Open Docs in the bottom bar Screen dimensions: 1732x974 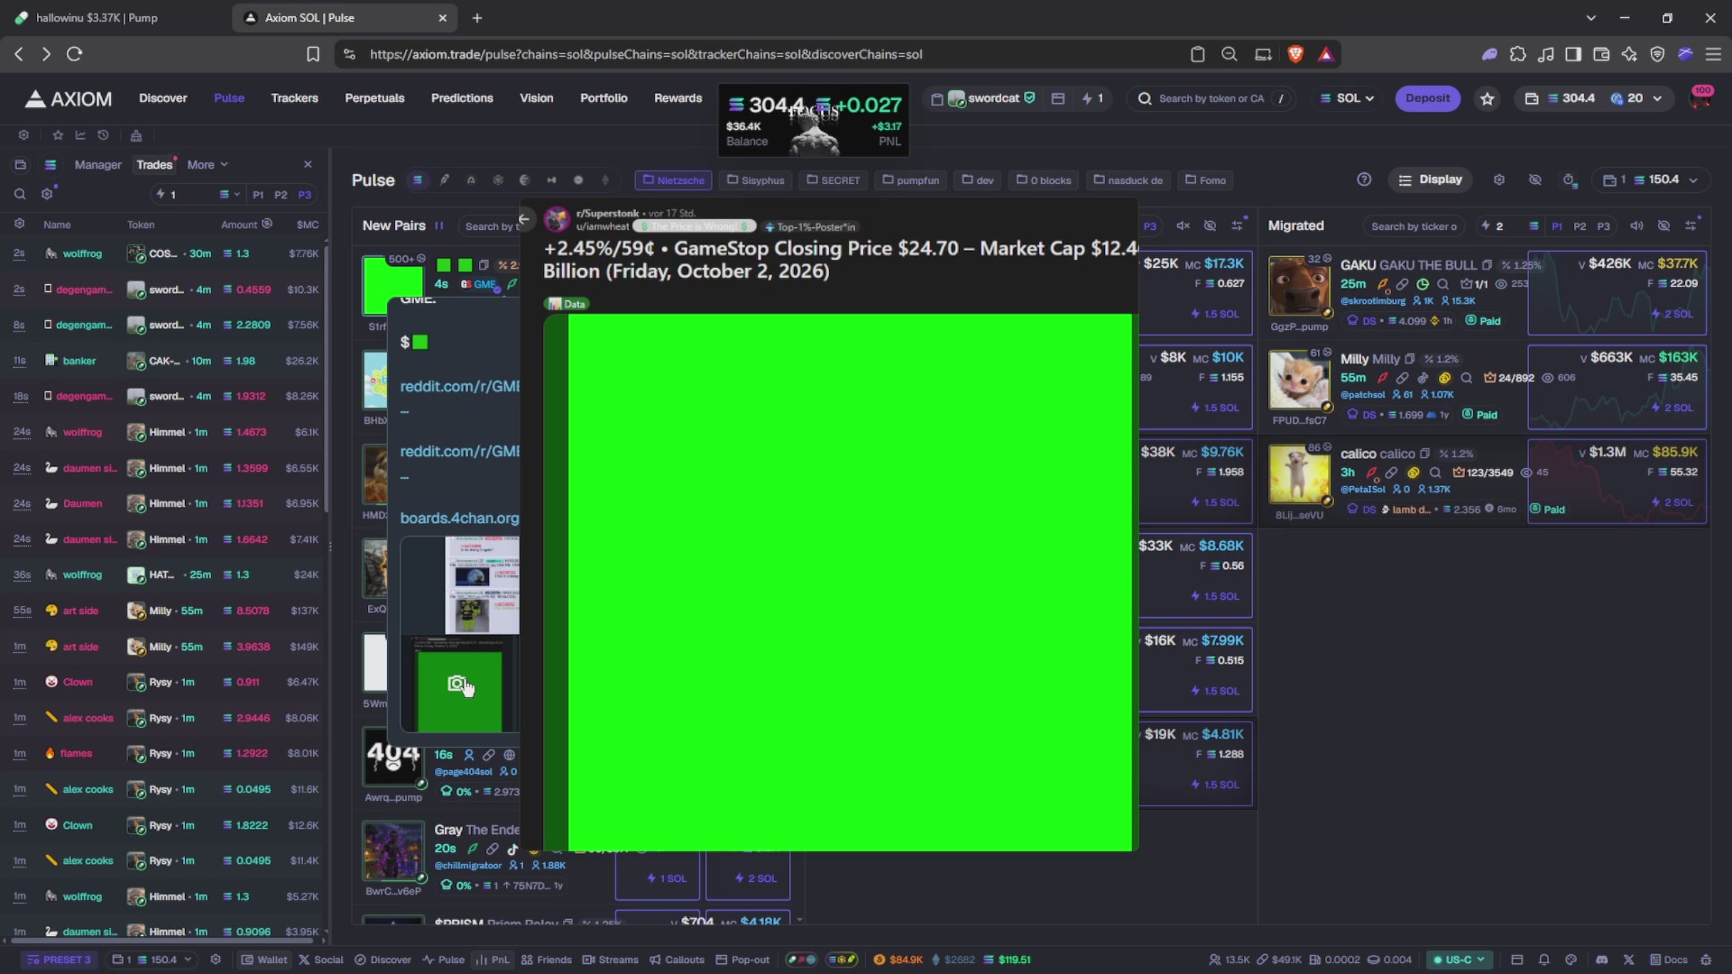(1669, 960)
